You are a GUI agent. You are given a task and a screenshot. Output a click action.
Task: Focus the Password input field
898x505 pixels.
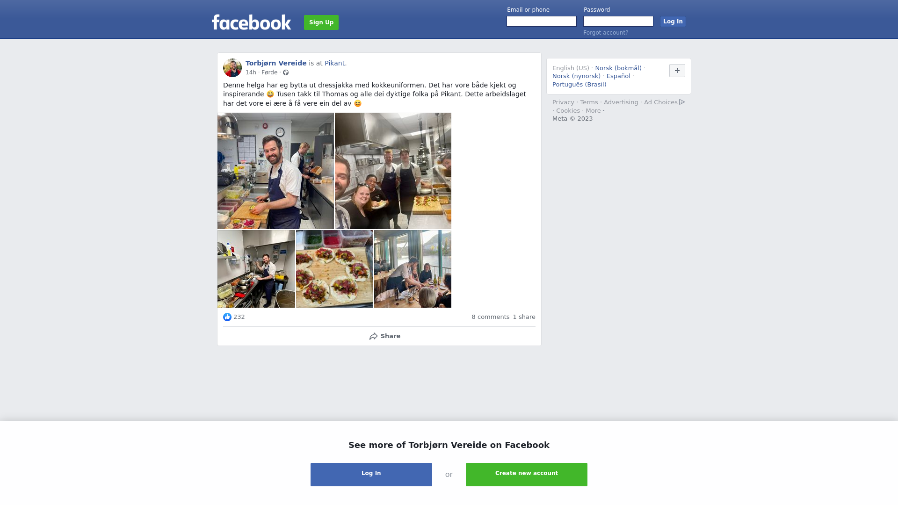point(618,22)
